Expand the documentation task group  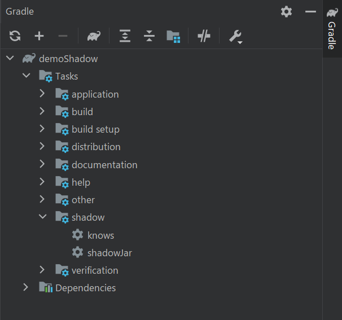(42, 164)
